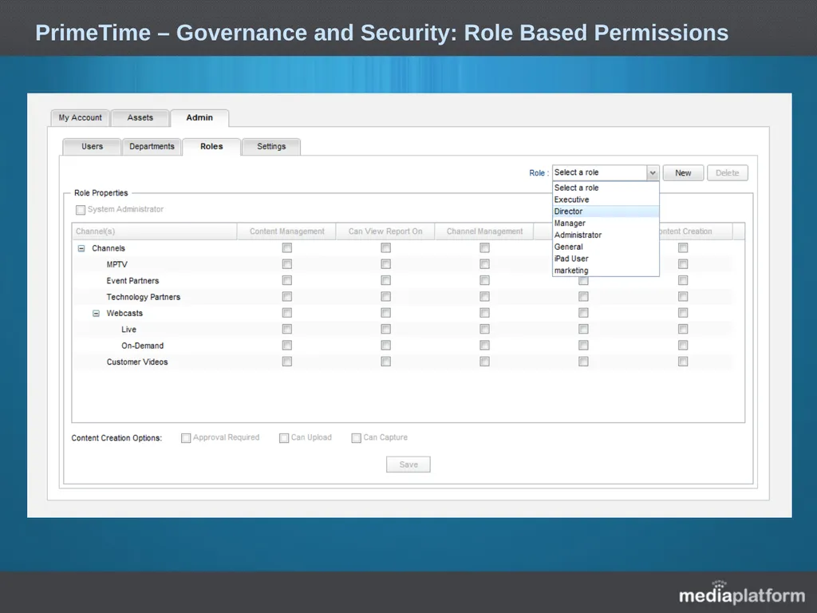Check Content Management for On-Demand
Screen dimensions: 817x613
(287, 345)
